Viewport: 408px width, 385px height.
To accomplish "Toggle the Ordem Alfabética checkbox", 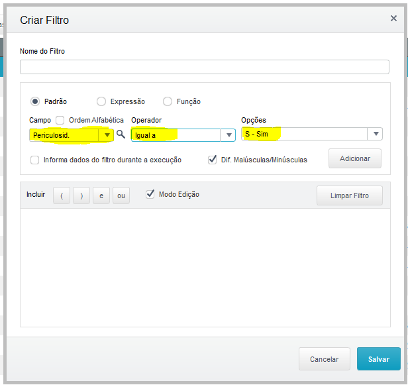I will [x=60, y=120].
